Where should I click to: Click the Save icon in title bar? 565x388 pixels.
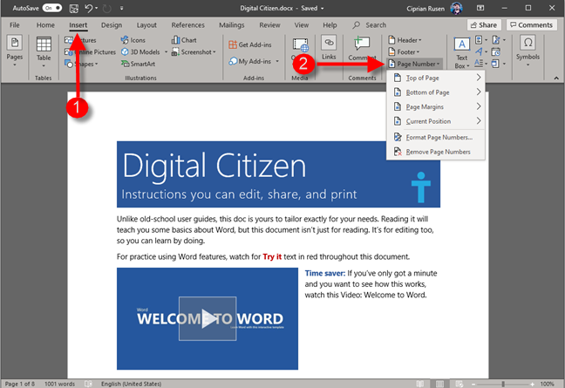tap(74, 8)
